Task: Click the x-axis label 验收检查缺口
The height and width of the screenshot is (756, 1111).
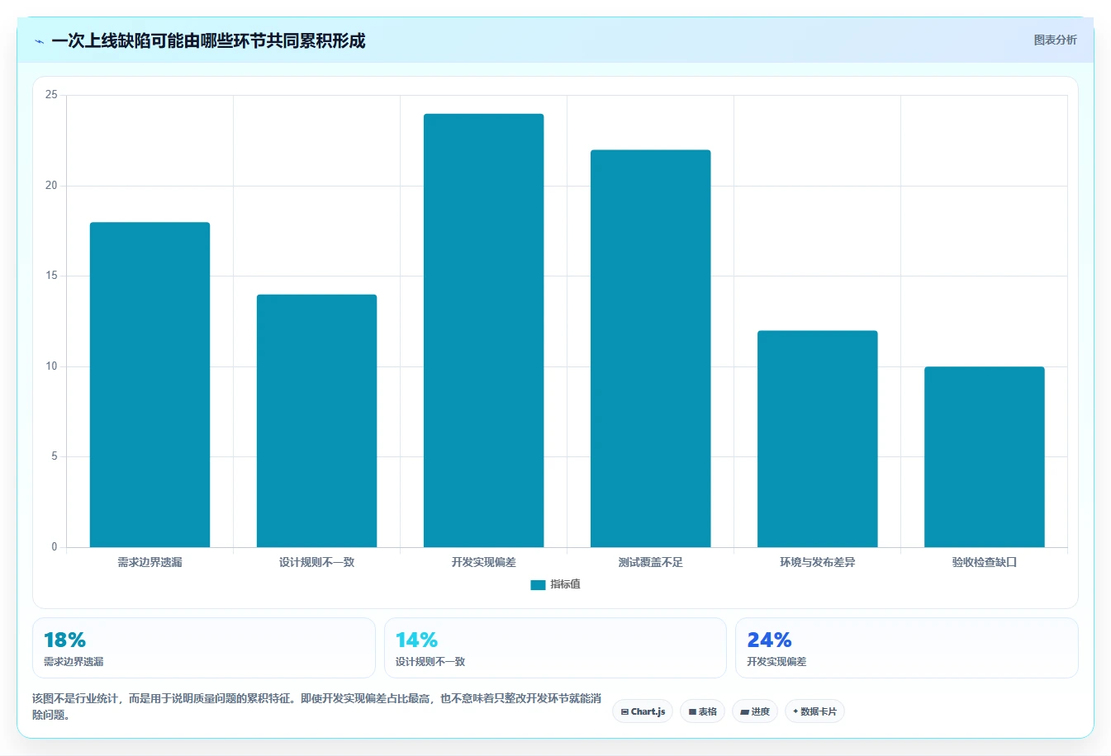Action: (x=984, y=562)
